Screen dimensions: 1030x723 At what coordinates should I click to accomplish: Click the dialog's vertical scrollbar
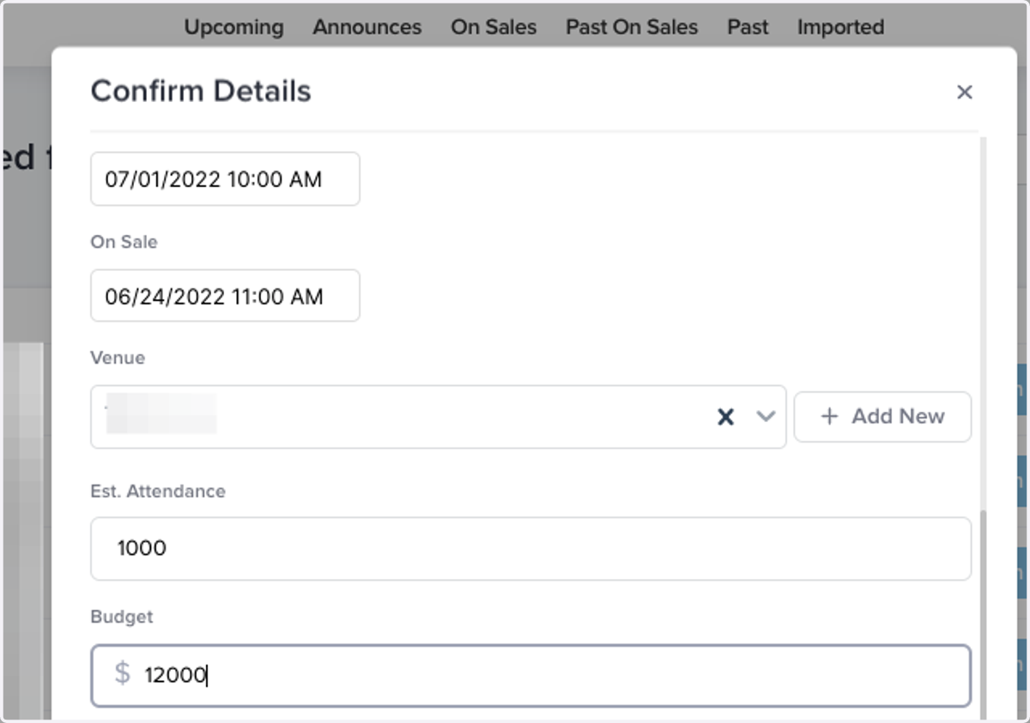(983, 613)
